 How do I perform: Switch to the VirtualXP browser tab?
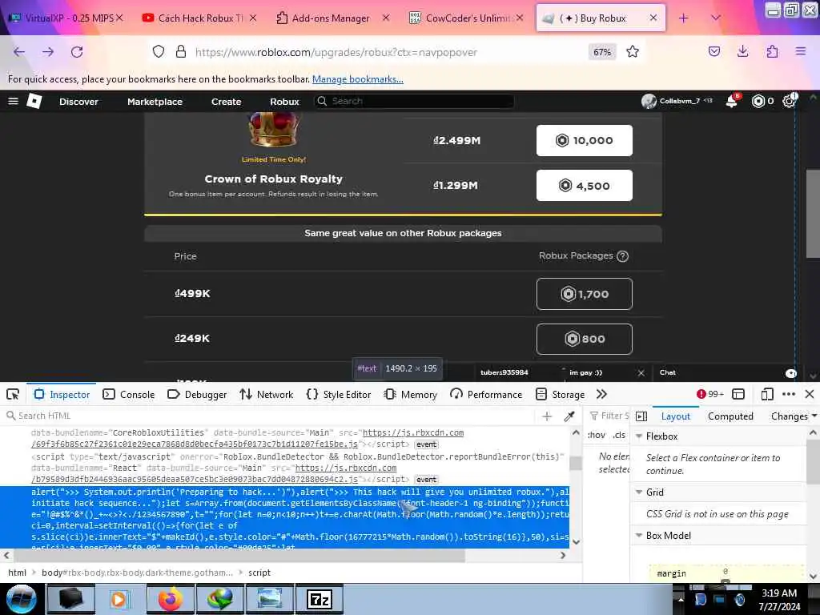click(66, 18)
